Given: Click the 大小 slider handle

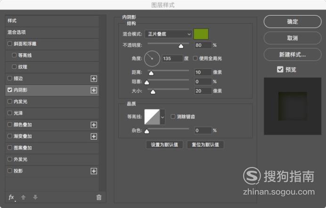Looking at the screenshot, I should 153,92.
